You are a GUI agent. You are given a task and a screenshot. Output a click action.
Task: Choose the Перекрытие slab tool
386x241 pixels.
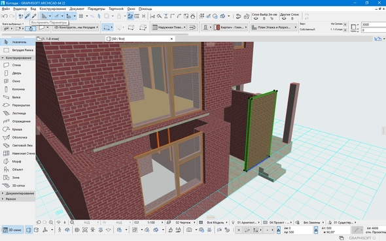pyautogui.click(x=18, y=105)
